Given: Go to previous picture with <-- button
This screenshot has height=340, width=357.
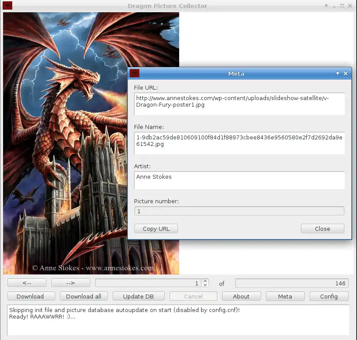Looking at the screenshot, I should click(27, 283).
